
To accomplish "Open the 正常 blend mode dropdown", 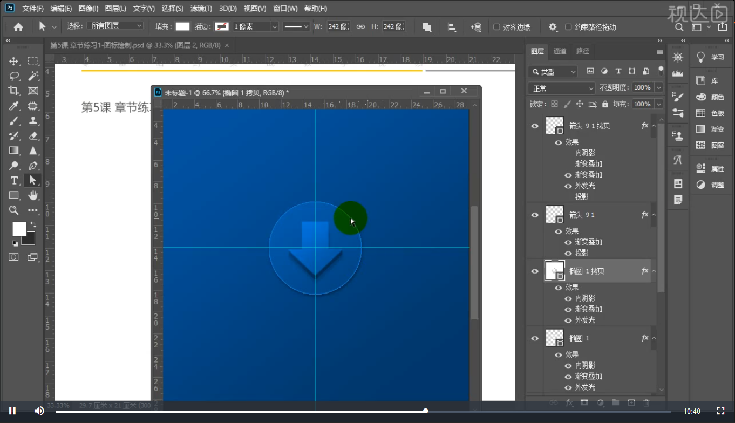I will (562, 88).
